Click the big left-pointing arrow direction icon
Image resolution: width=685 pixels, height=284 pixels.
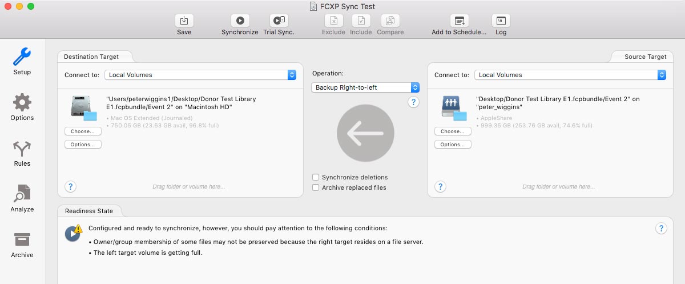click(365, 133)
